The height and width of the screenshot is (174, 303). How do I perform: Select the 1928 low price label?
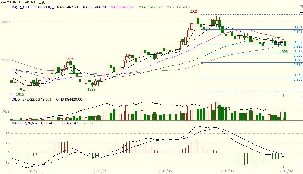click(284, 52)
